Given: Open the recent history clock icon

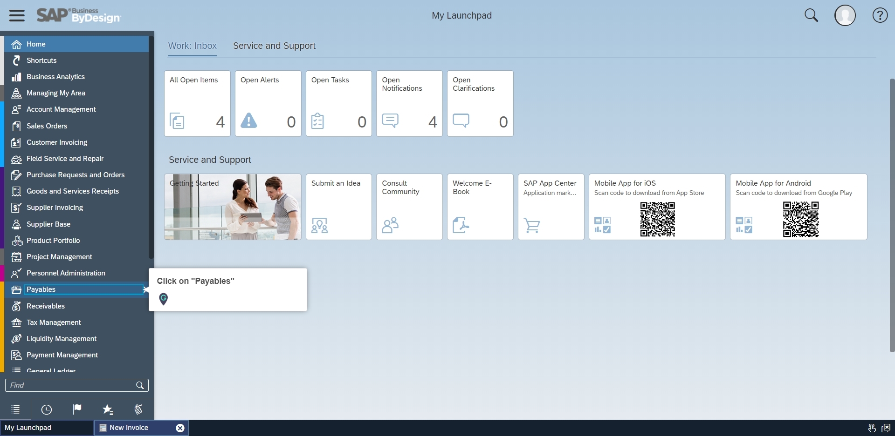Looking at the screenshot, I should (x=47, y=409).
